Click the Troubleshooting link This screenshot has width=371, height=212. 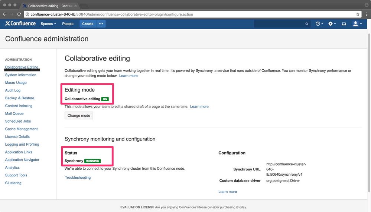(78, 178)
